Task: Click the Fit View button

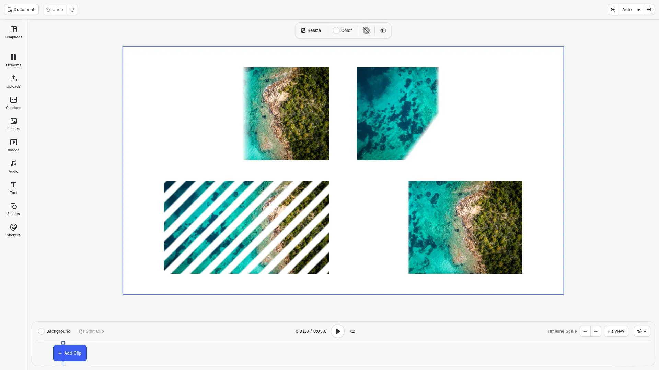Action: pyautogui.click(x=616, y=331)
